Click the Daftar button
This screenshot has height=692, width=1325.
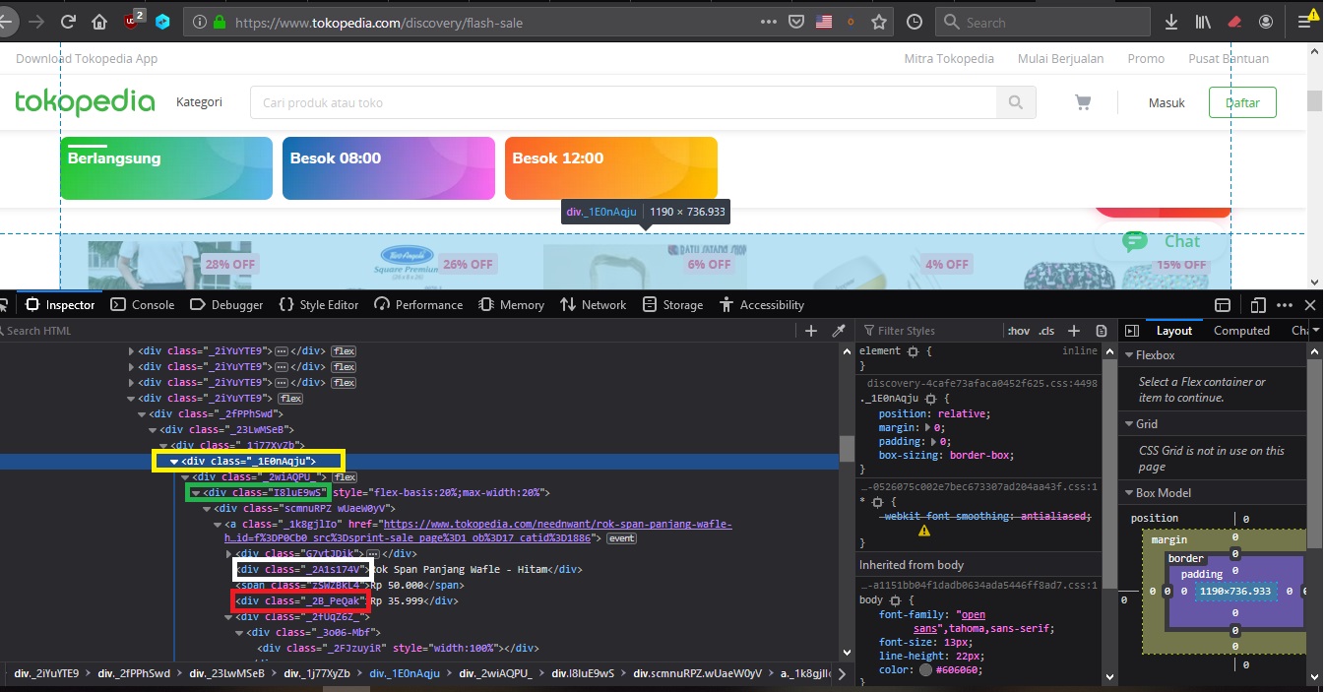click(x=1242, y=101)
